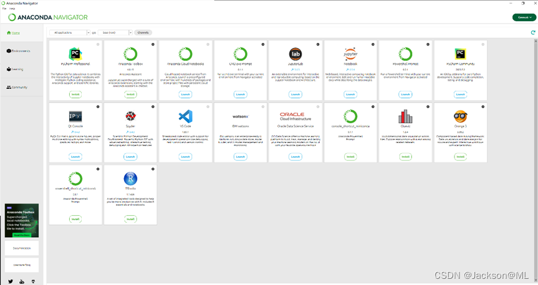Open the gear menu on powershell_shortcut_miniconda tile

(x=98, y=169)
